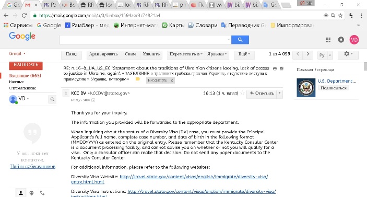The width and height of the screenshot is (367, 197).
Task: Click the Найти собеседников link
Action: (33, 166)
